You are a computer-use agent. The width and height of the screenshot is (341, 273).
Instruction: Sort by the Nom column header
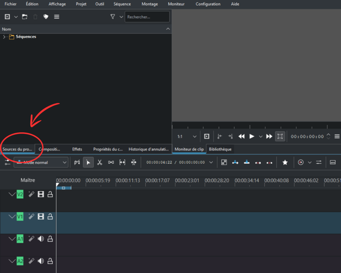(x=86, y=29)
